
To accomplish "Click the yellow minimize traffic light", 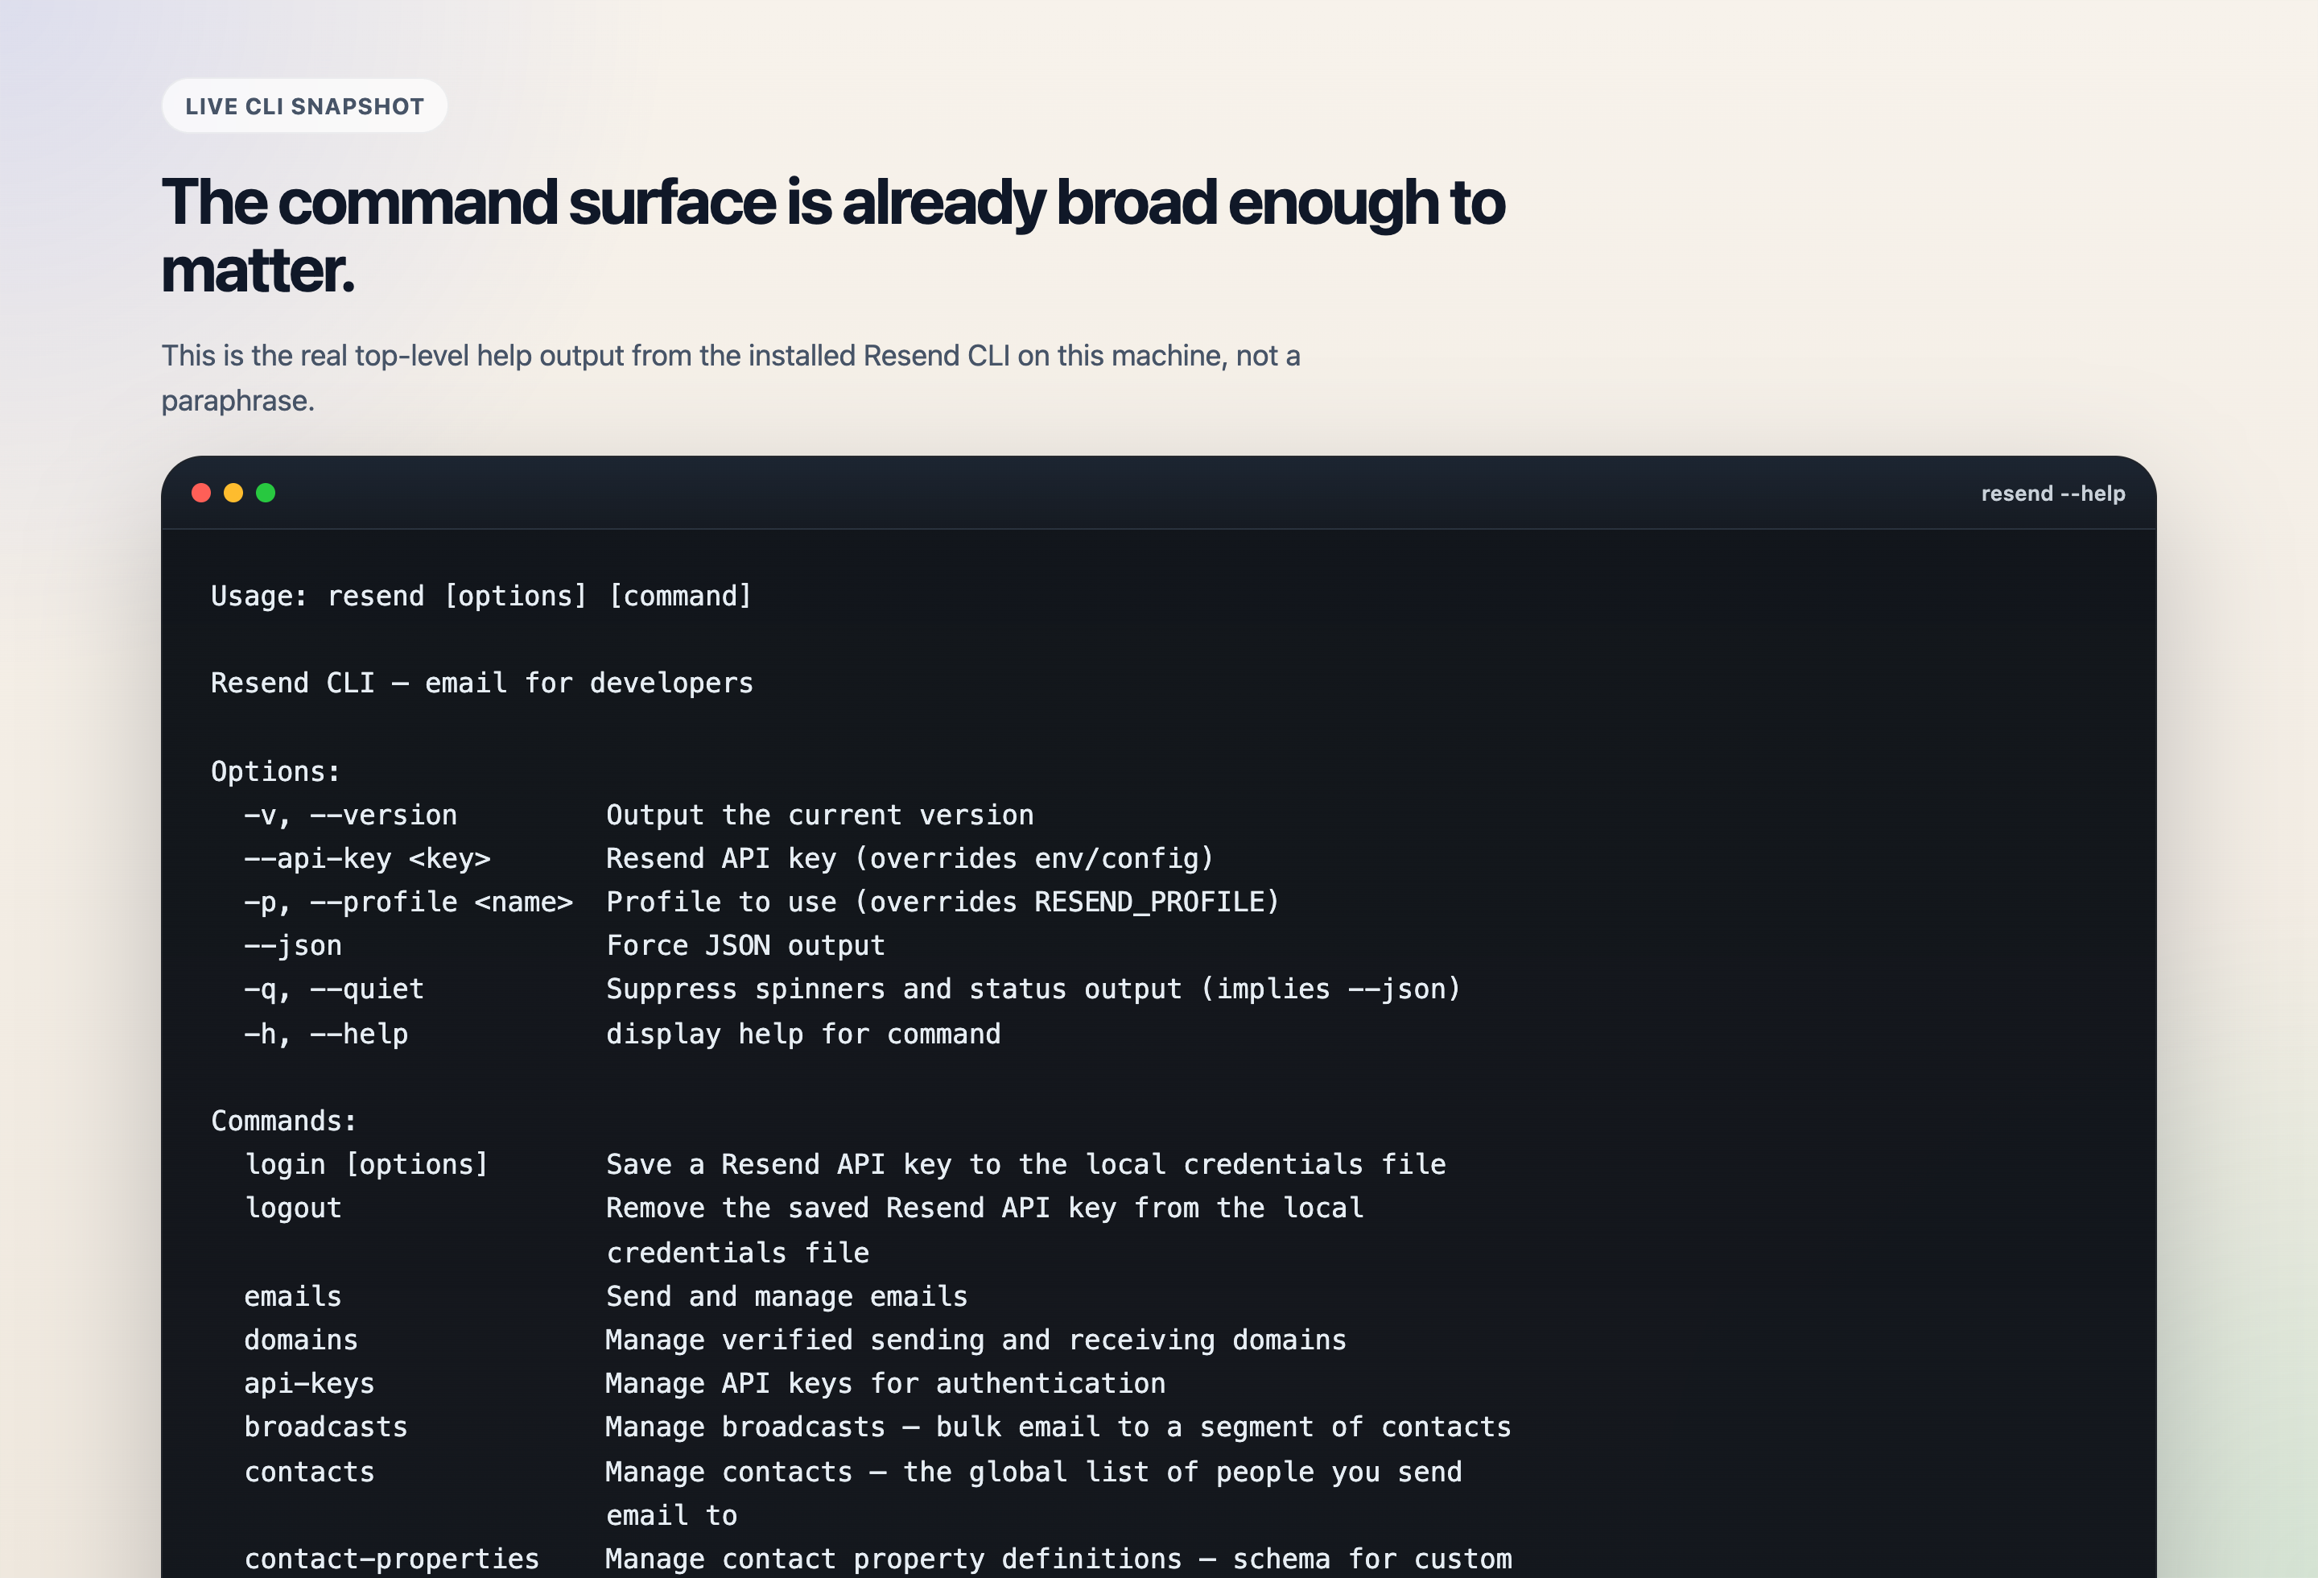I will click(x=234, y=492).
